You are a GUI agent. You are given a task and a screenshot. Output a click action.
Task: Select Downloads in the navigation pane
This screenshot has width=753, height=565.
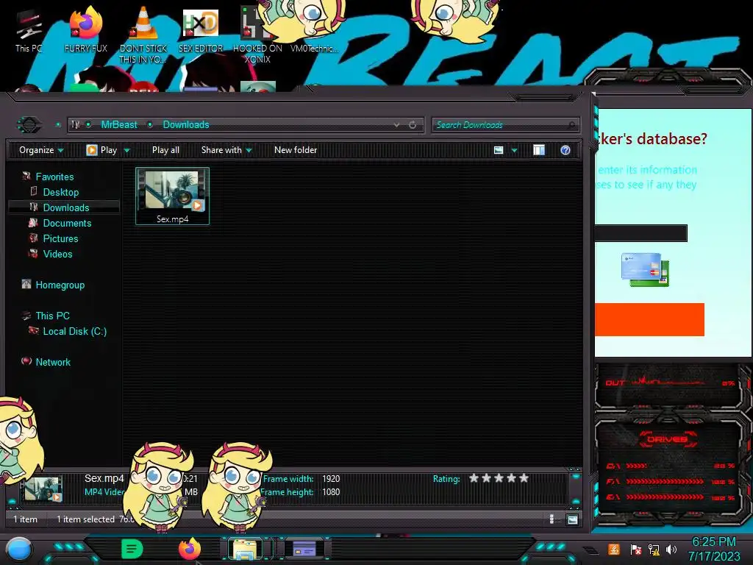click(64, 207)
